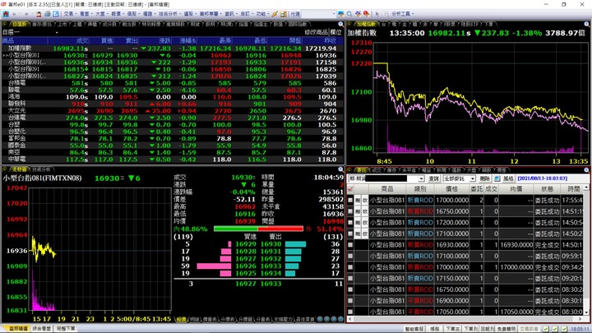The image size is (592, 333).
Task: Tick checkbox for the 17150.0000 order row
Action: [350, 278]
